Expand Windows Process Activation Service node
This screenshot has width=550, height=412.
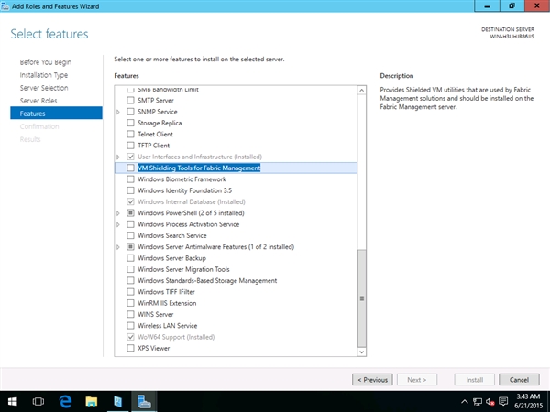[118, 224]
